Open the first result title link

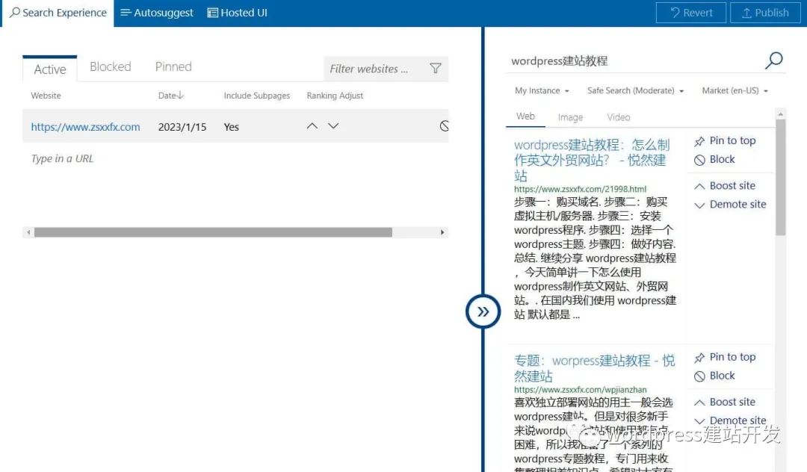click(x=592, y=160)
